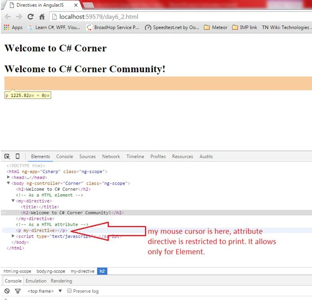This screenshot has height=300, width=312.
Task: Toggle the device mode phone icon
Action: [x=18, y=156]
